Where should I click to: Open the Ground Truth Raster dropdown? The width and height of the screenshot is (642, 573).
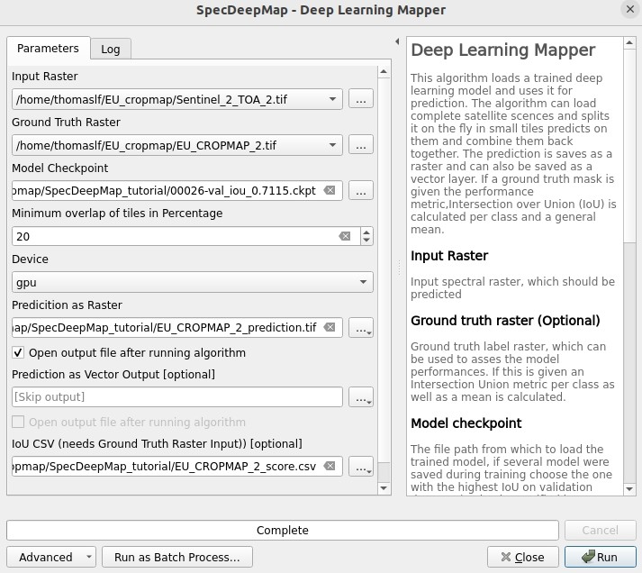coord(176,145)
